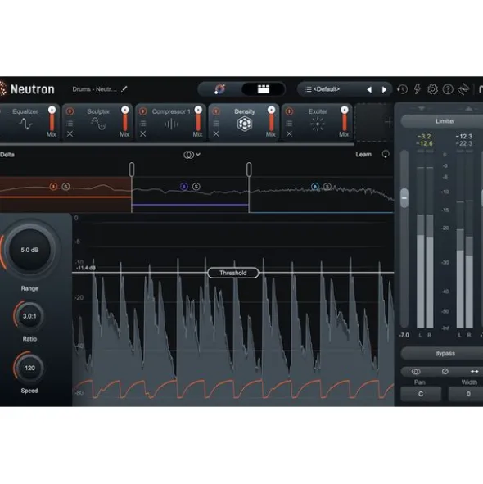Adjust the Equalizer Mix slider
Viewport: 483px width, 484px height.
pyautogui.click(x=52, y=119)
